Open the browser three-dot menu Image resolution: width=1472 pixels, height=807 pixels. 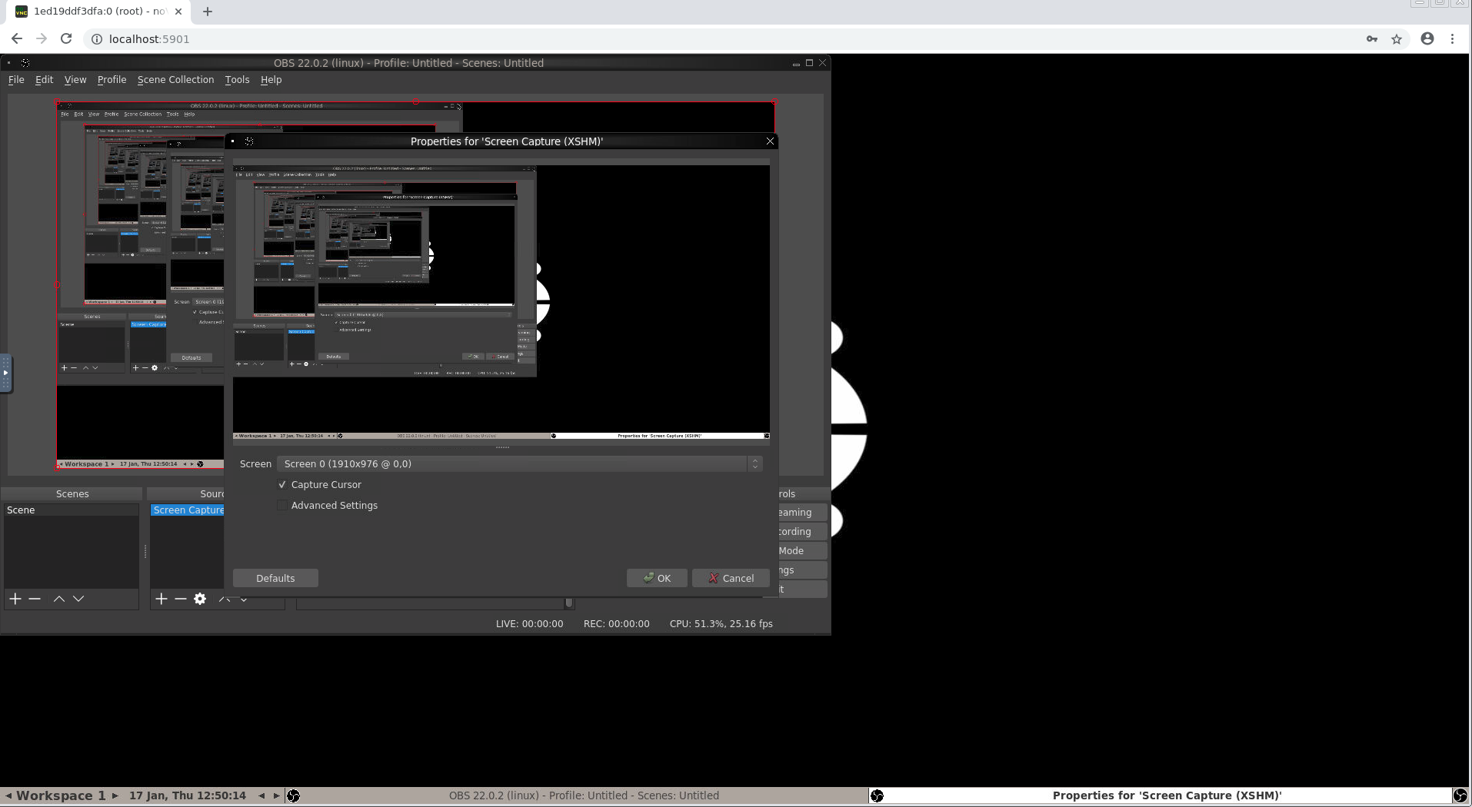(x=1452, y=39)
